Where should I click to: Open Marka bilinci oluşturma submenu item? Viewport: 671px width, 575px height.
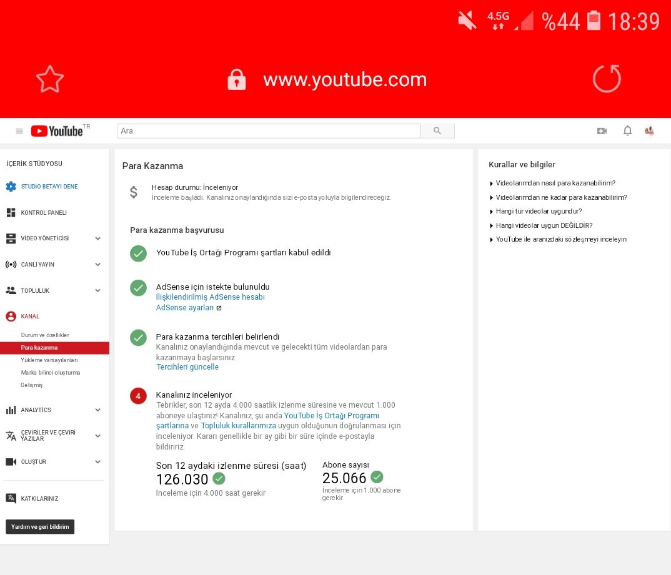point(51,372)
